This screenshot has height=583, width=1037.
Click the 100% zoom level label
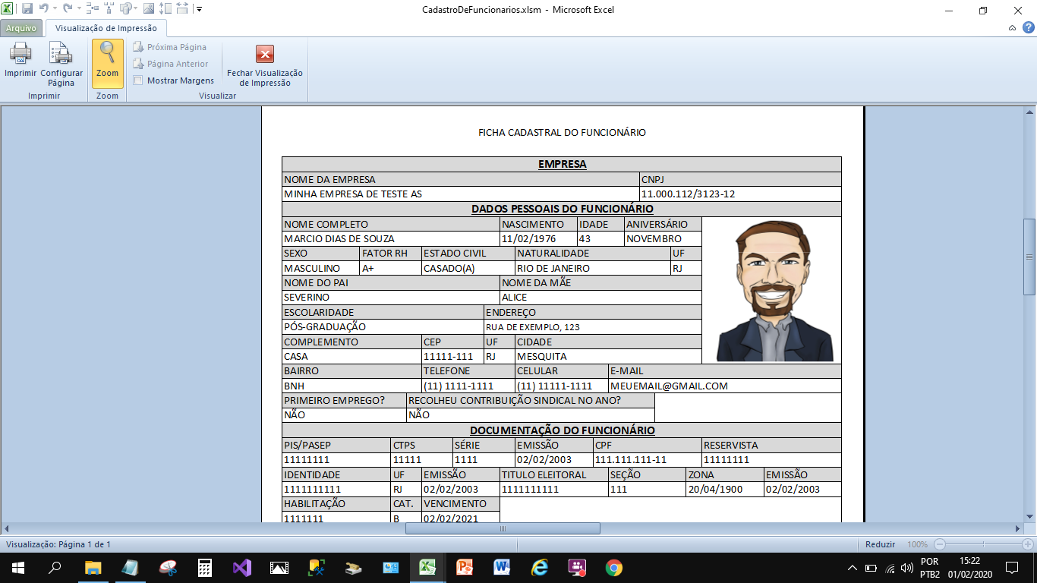pyautogui.click(x=918, y=544)
